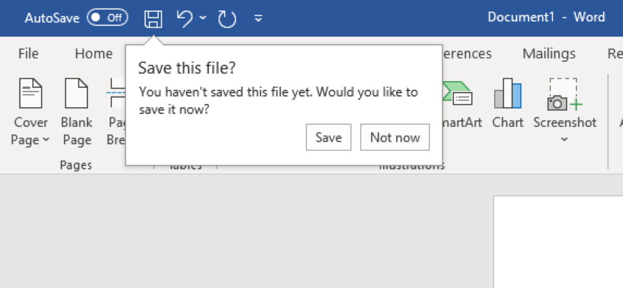Expand the Screenshot dropdown chevron
This screenshot has height=288, width=623.
coord(565,140)
